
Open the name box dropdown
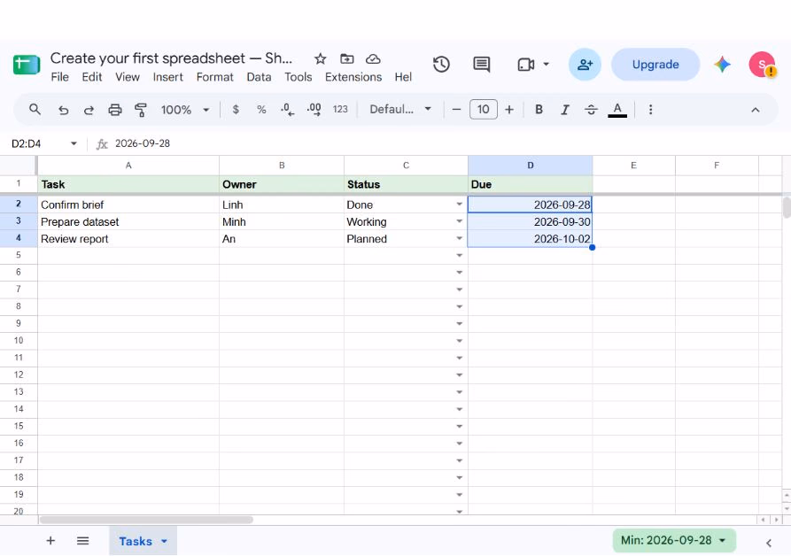(74, 143)
